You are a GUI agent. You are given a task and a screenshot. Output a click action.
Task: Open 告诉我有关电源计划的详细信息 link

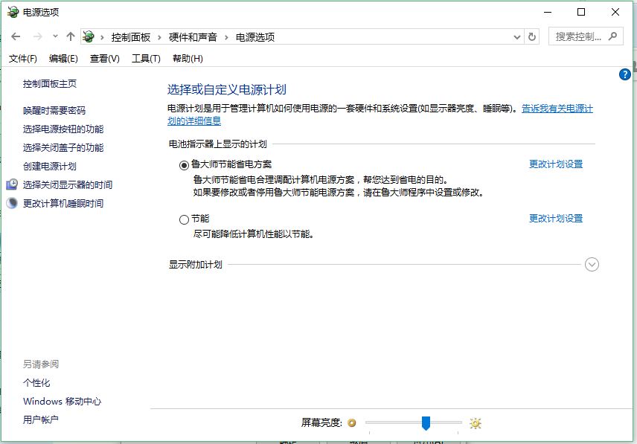[x=557, y=109]
